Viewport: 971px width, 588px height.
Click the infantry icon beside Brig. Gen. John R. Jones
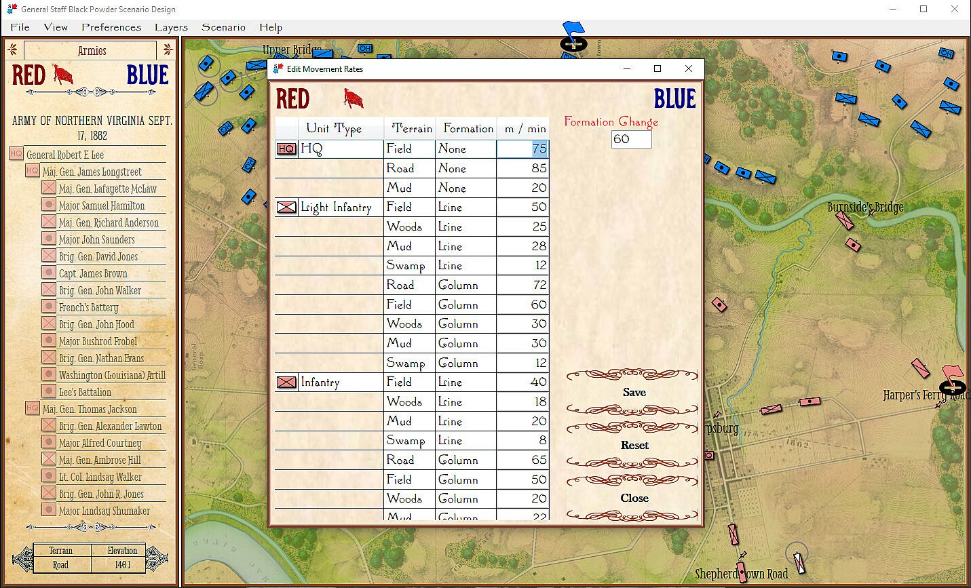click(49, 493)
